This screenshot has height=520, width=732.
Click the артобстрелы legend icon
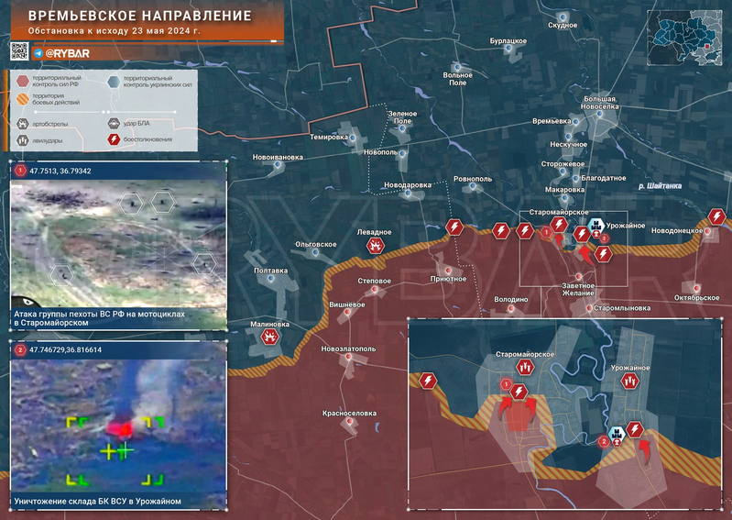pos(21,123)
